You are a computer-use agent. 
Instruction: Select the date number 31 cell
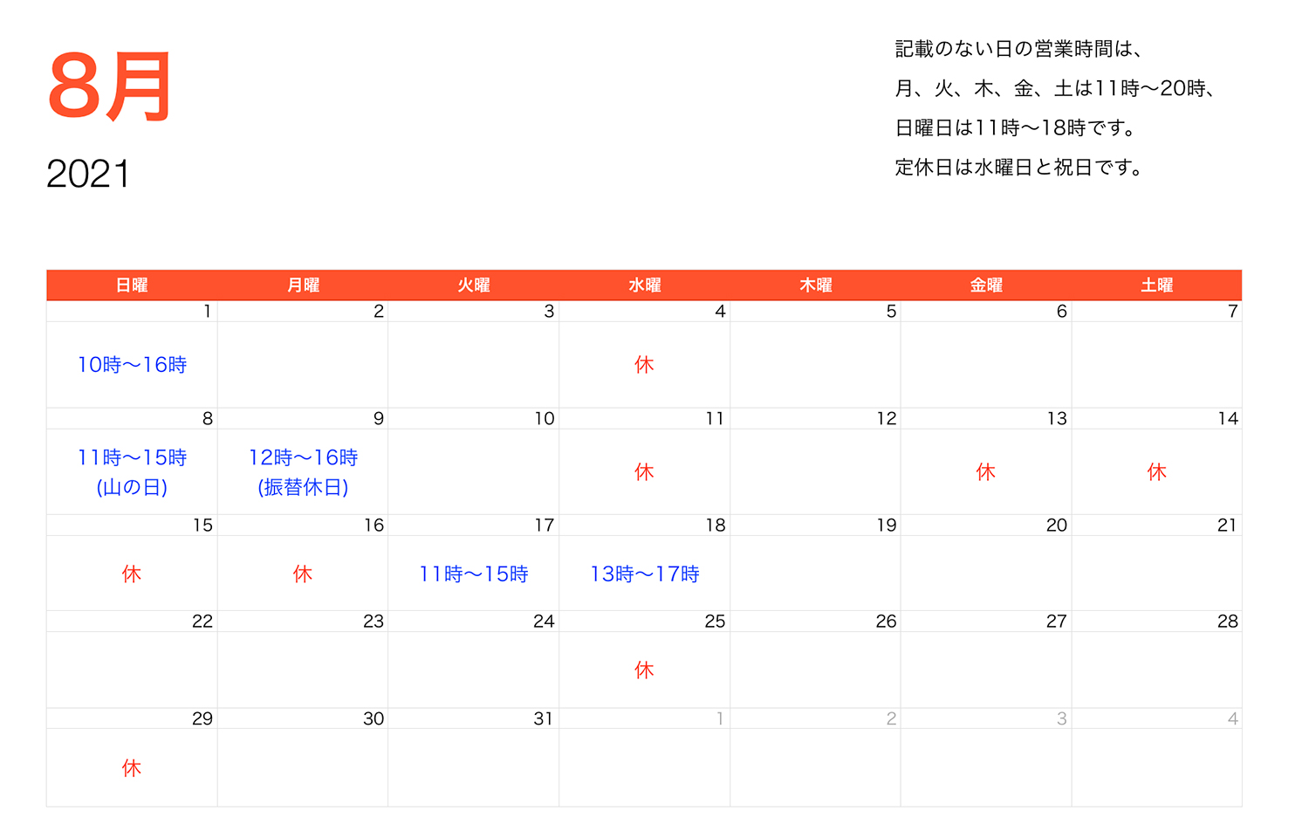coord(543,718)
